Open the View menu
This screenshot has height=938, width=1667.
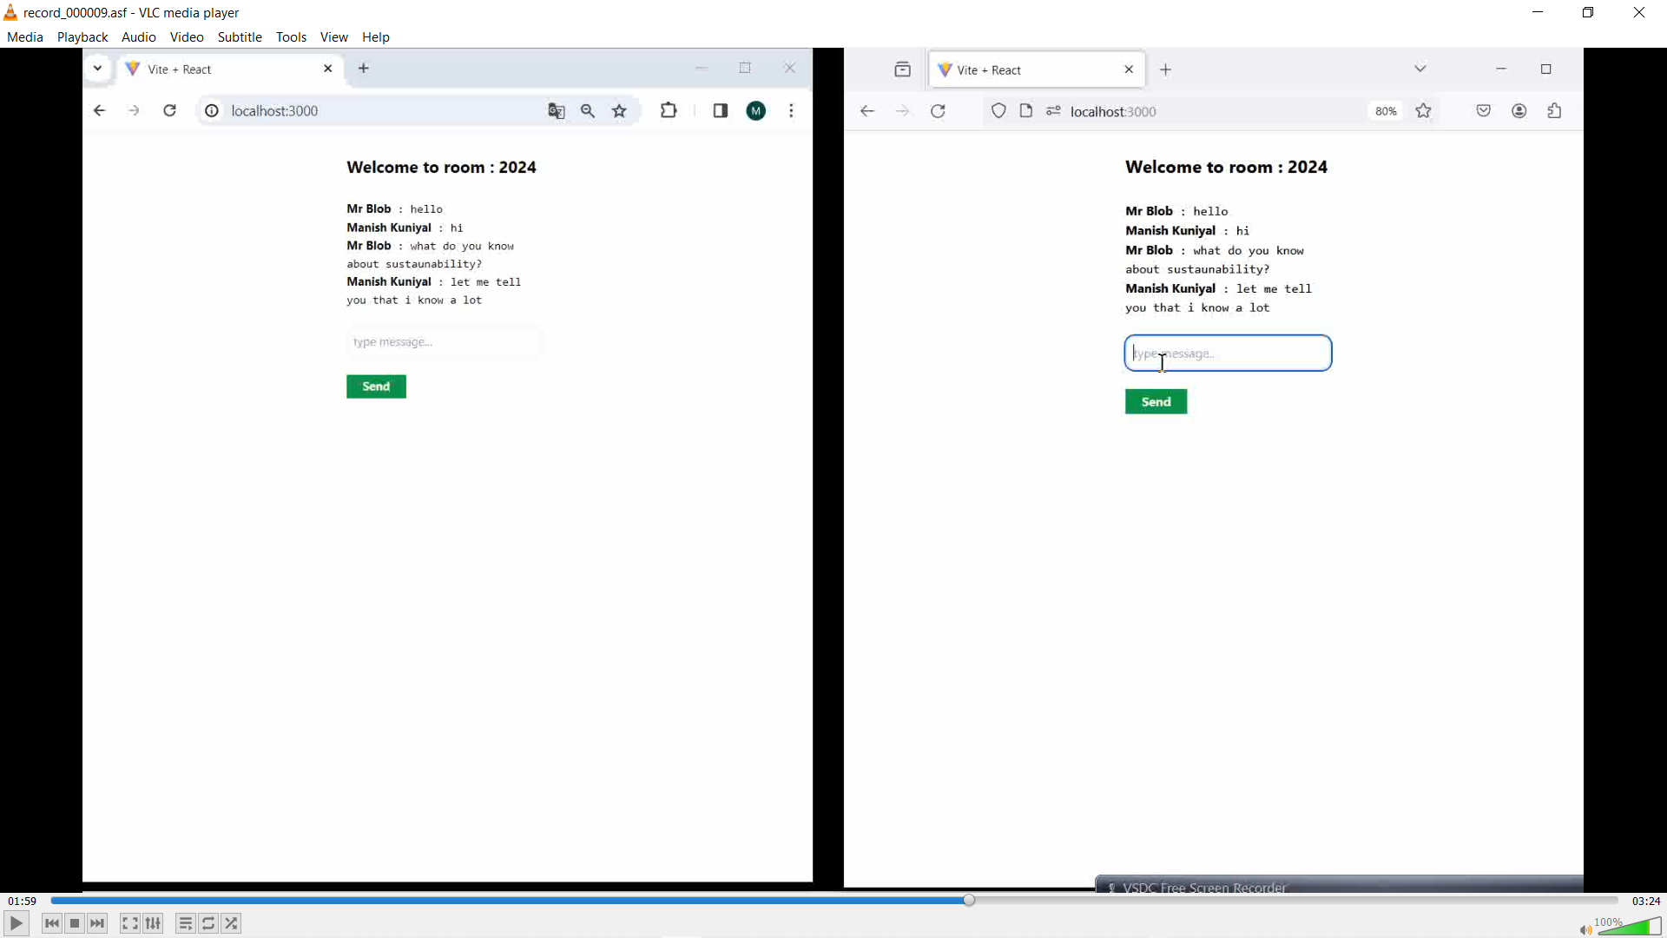pos(333,36)
